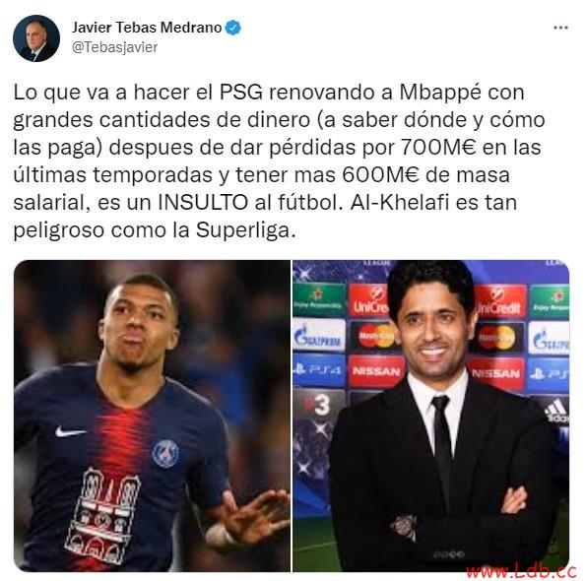The width and height of the screenshot is (586, 581).
Task: Open the left photo of the PSG player
Action: [152, 416]
